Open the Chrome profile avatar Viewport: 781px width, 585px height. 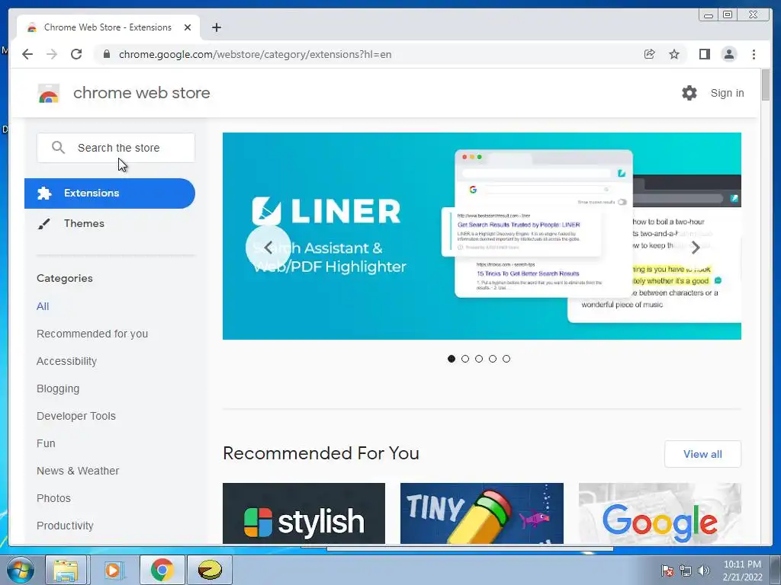(728, 54)
